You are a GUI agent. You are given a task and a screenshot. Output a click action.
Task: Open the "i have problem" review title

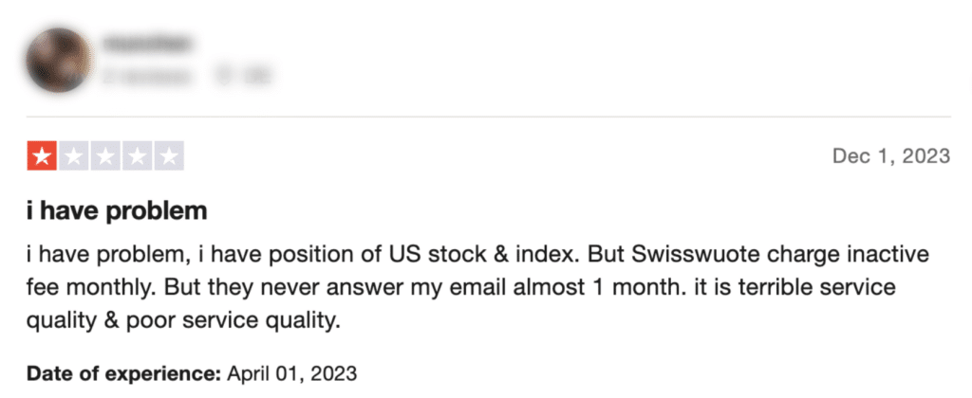click(117, 211)
